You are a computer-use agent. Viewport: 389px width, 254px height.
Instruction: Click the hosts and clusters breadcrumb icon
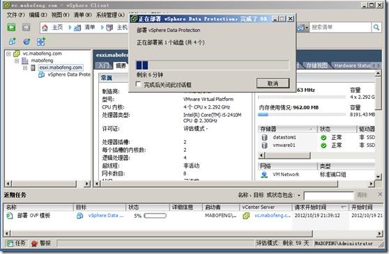109,28
